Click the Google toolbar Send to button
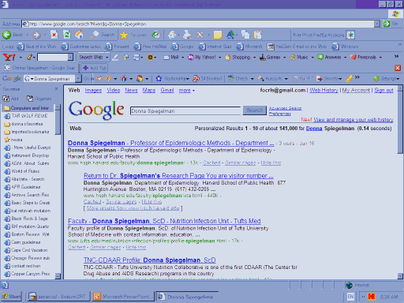The width and height of the screenshot is (404, 303). click(329, 78)
